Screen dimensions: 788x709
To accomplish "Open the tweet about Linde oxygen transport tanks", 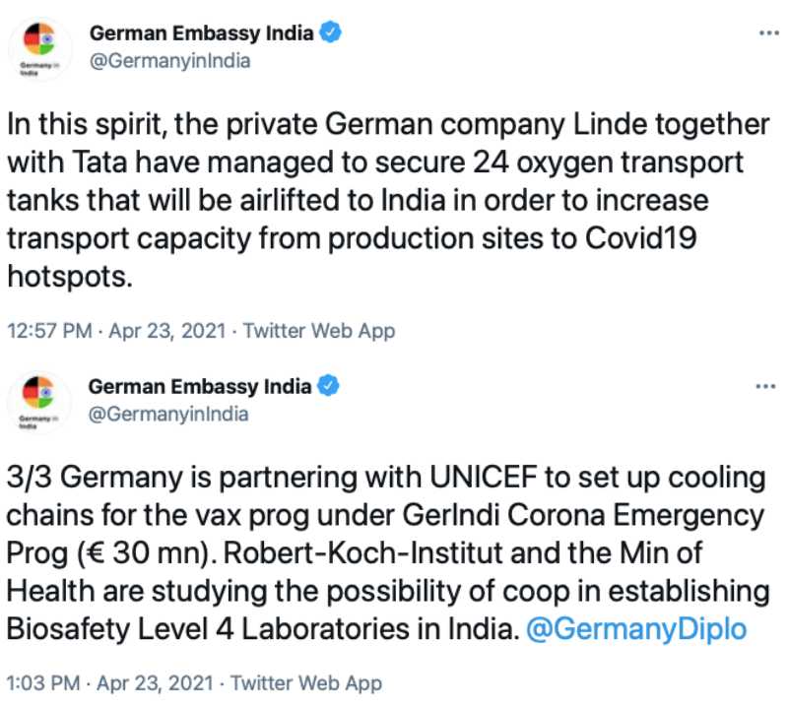I will click(384, 201).
